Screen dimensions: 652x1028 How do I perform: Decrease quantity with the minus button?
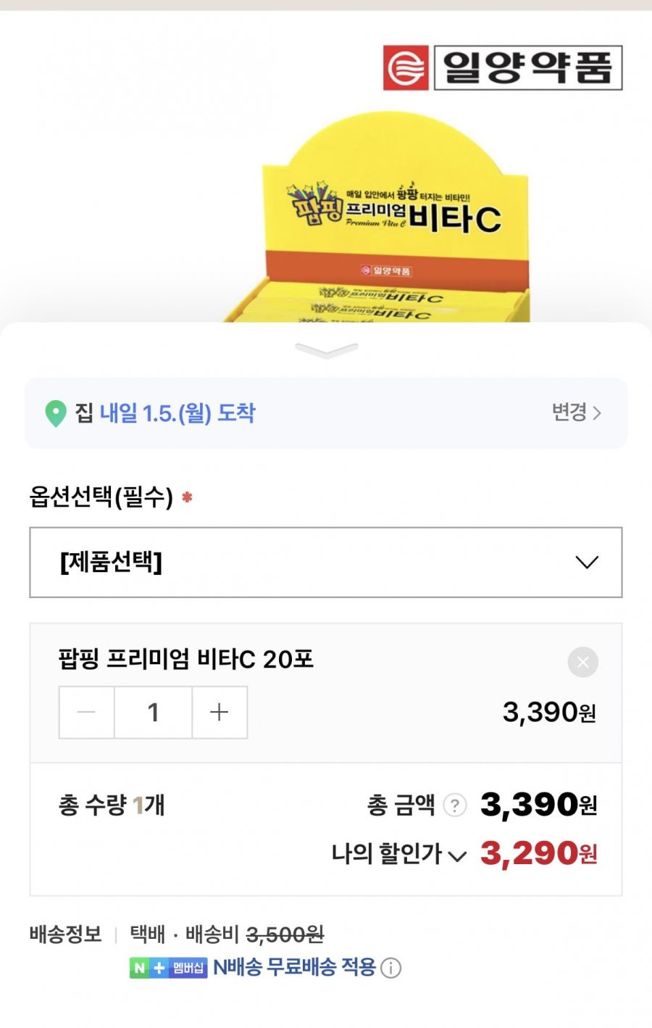86,713
